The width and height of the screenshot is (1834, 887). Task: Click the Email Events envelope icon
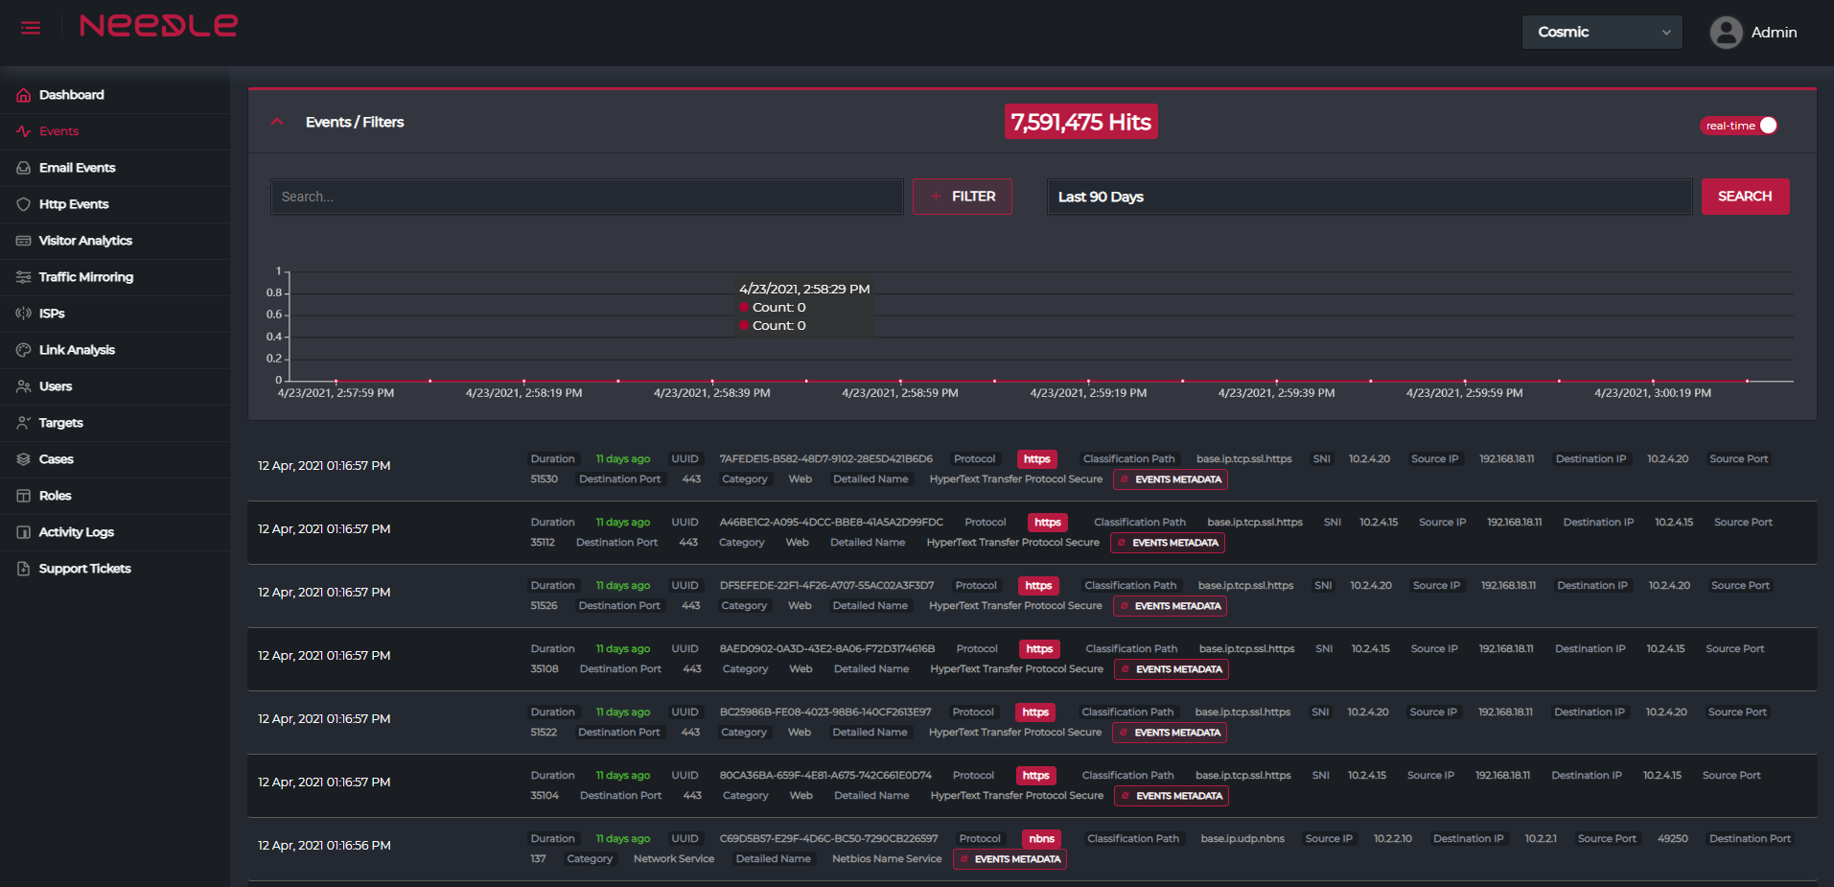23,168
